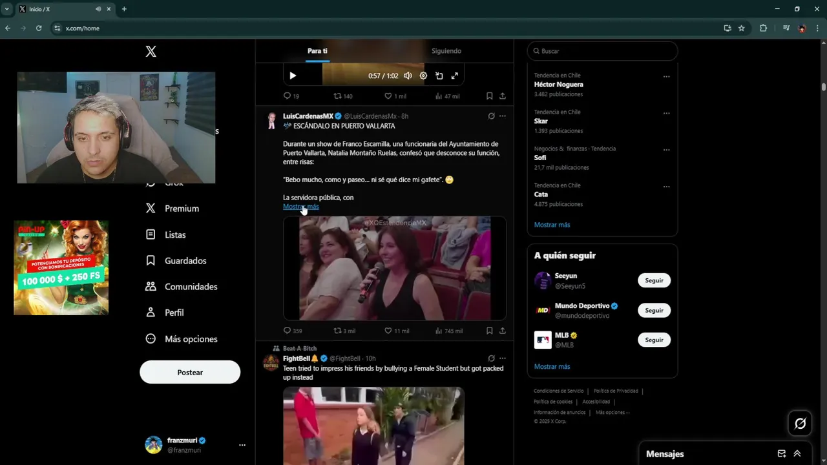Image resolution: width=827 pixels, height=465 pixels.
Task: Play the FightBell video thumbnail
Action: [373, 426]
